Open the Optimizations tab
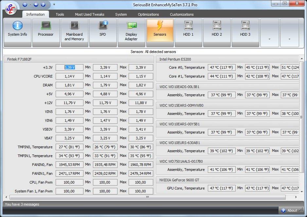Viewport: 307px width, 217px height. pos(148,14)
